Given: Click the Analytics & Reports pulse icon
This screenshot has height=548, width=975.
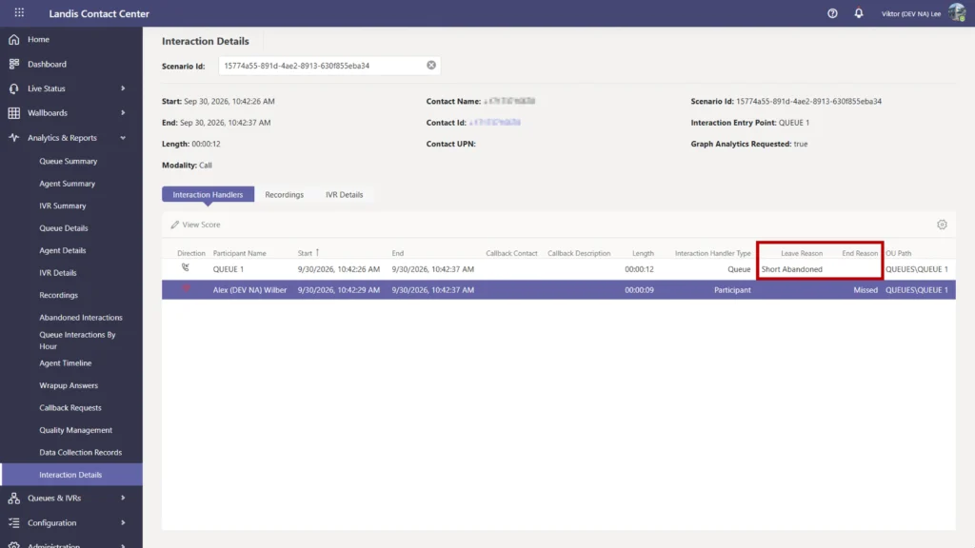Looking at the screenshot, I should [x=13, y=137].
